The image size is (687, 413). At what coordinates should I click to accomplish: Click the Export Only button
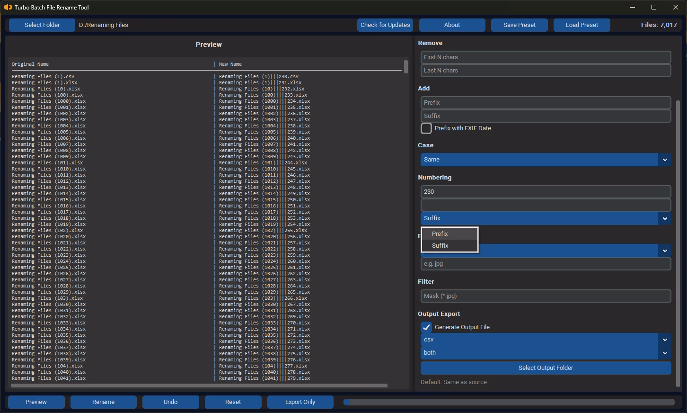pyautogui.click(x=300, y=402)
